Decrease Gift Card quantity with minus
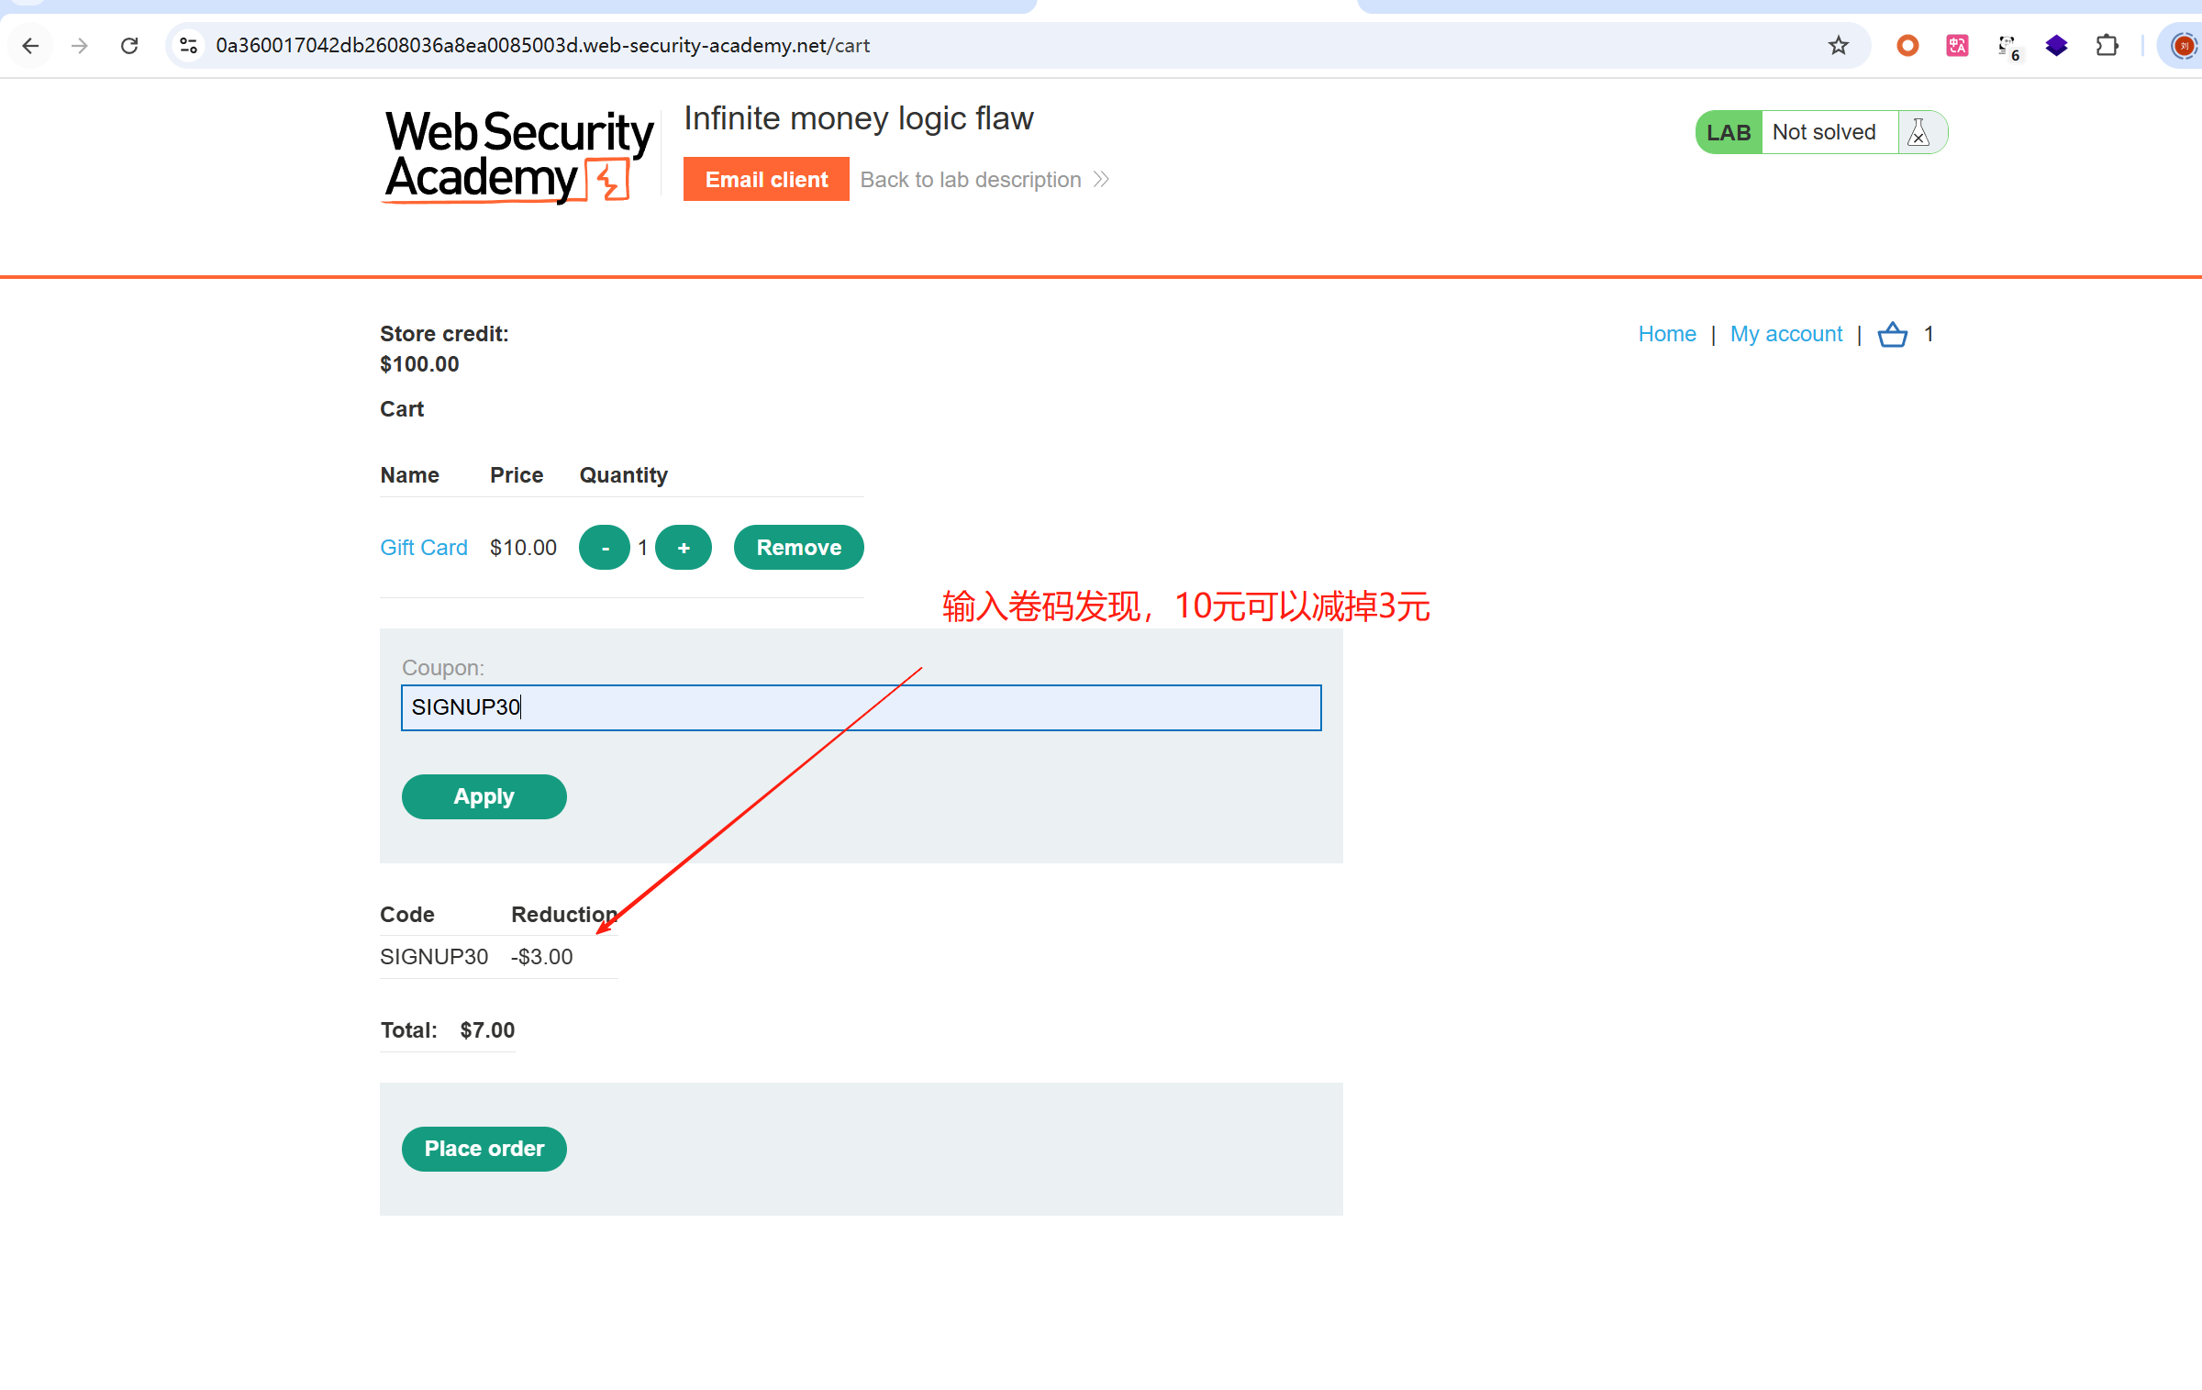The height and width of the screenshot is (1390, 2202). (605, 548)
